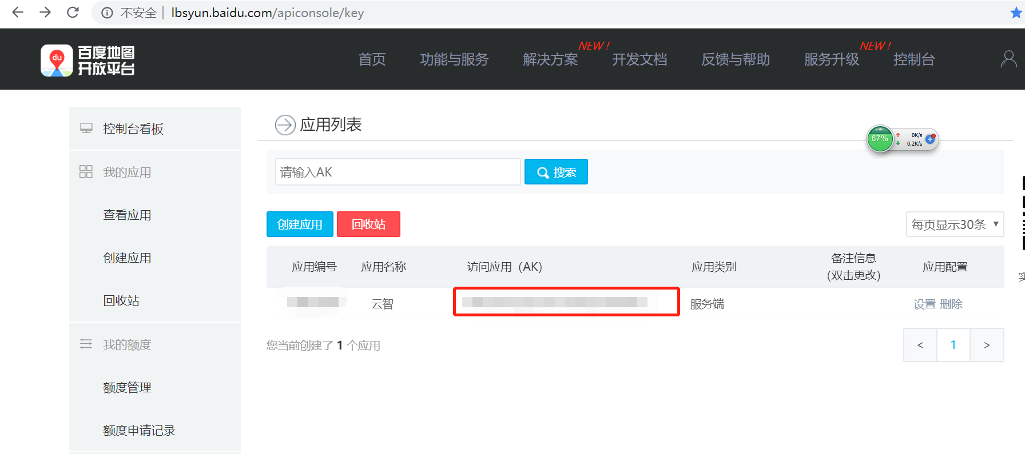Viewport: 1025px width, 454px height.
Task: Open 首页 in top navigation
Action: pos(372,59)
